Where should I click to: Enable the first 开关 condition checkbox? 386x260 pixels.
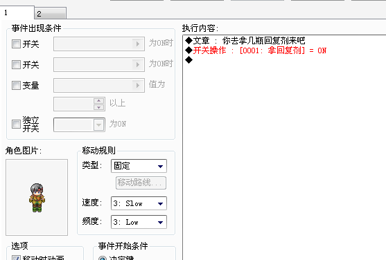[x=16, y=44]
